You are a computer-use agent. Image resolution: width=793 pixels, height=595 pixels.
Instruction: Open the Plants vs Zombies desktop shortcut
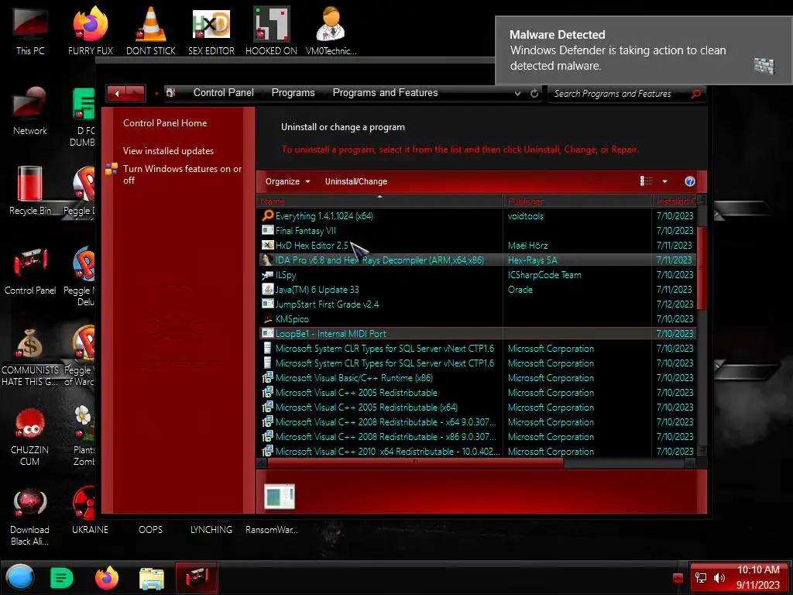[84, 436]
